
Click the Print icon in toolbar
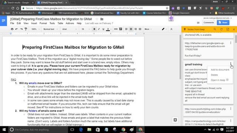pyautogui.click(x=12, y=29)
